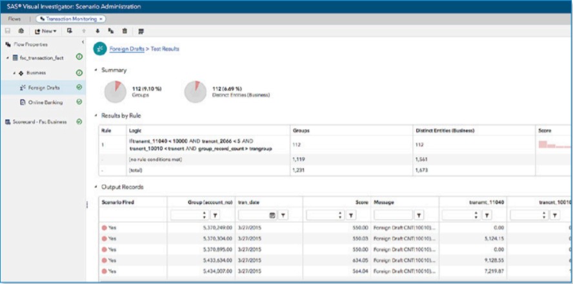Click status icon beside Business
This screenshot has width=573, height=284.
click(x=79, y=73)
